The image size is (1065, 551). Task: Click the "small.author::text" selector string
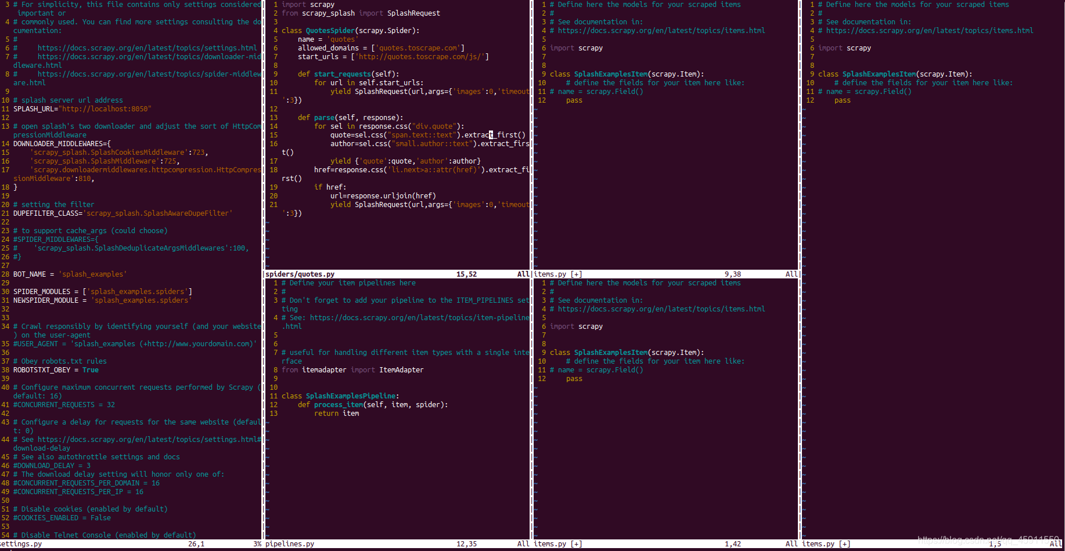[432, 144]
